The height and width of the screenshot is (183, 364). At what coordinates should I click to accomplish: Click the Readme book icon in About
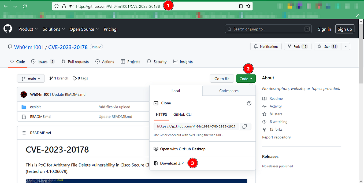click(x=264, y=98)
